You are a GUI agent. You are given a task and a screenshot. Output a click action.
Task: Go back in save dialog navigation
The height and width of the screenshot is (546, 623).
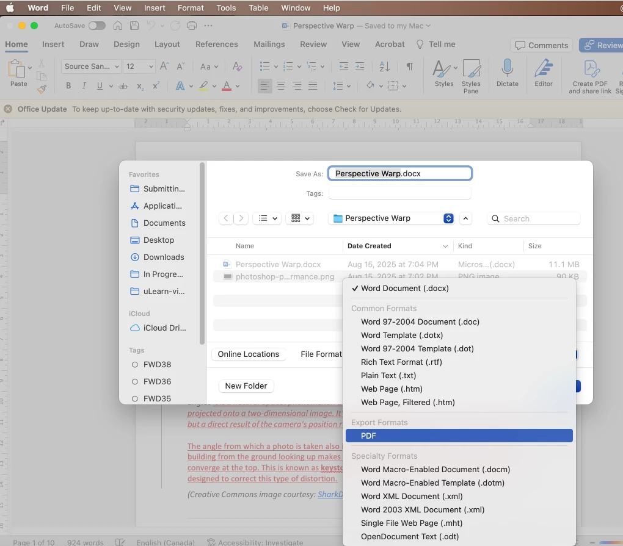coord(225,218)
